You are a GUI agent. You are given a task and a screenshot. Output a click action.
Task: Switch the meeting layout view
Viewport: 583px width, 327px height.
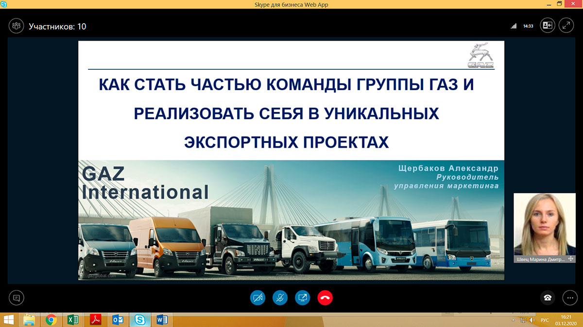548,26
